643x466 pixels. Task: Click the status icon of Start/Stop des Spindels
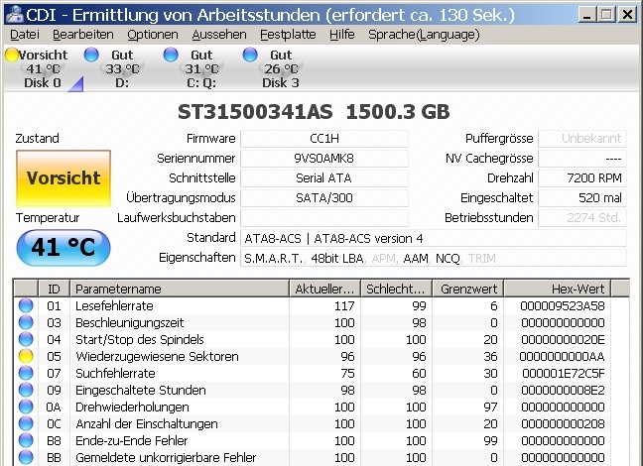[x=26, y=339]
